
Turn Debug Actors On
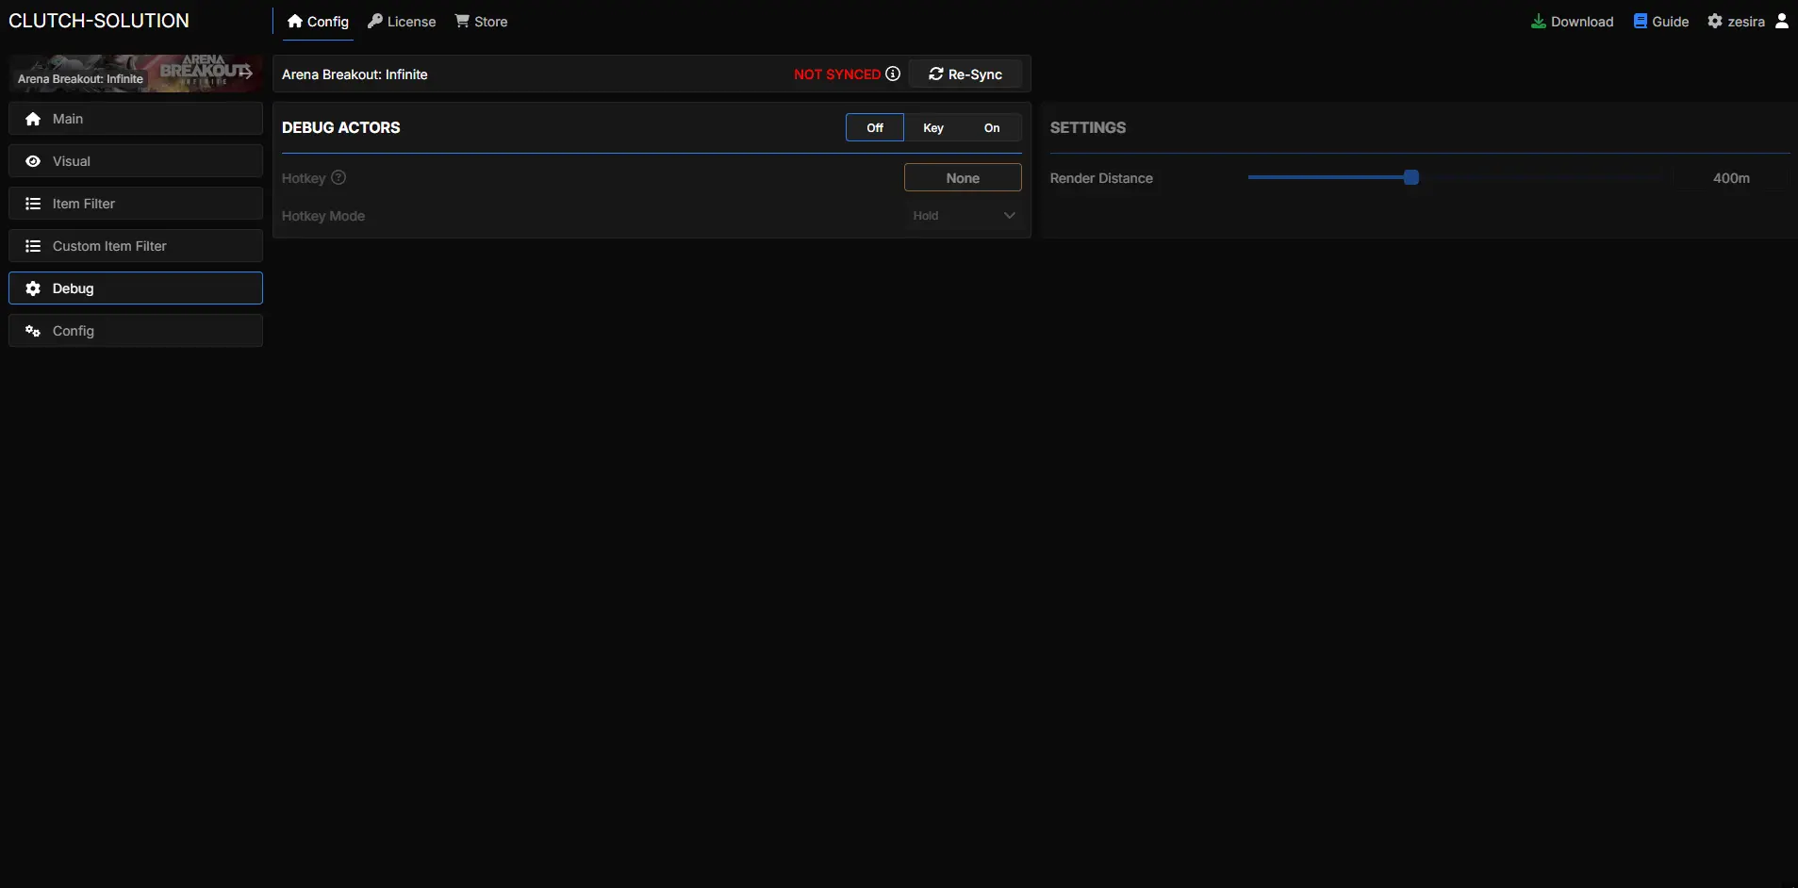(991, 127)
